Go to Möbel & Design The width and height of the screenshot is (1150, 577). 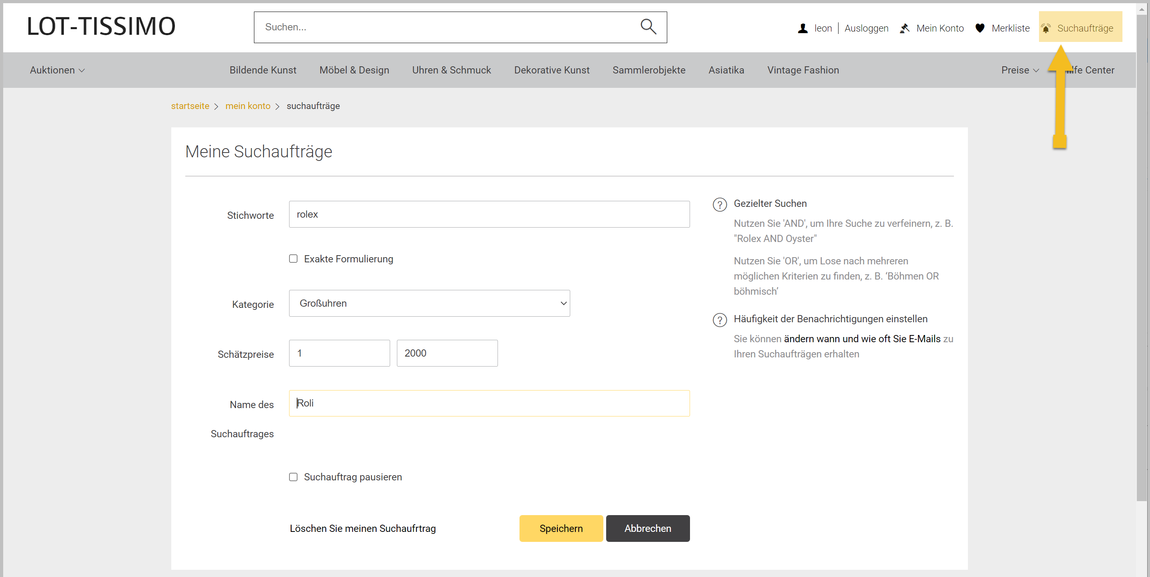pos(354,70)
